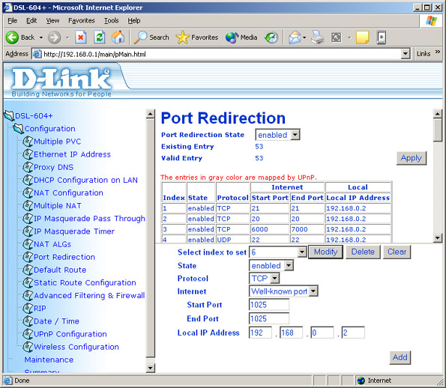This screenshot has height=388, width=446.
Task: Open the Select index to set dropdown
Action: [302, 252]
